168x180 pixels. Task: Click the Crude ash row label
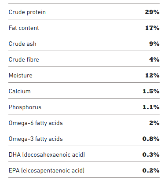(22, 44)
